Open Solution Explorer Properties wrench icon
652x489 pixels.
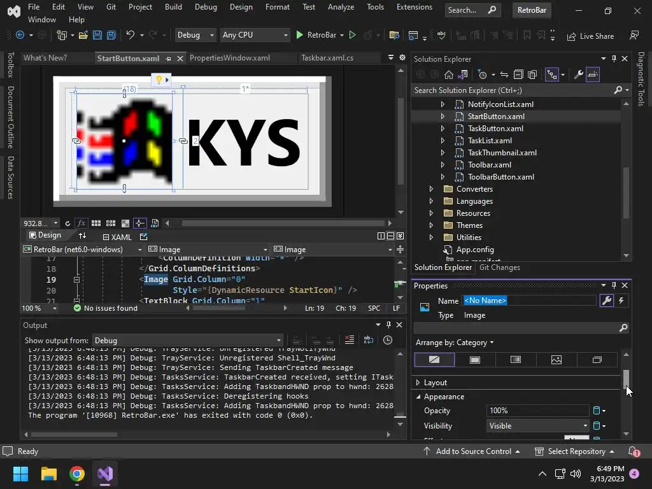click(x=578, y=75)
